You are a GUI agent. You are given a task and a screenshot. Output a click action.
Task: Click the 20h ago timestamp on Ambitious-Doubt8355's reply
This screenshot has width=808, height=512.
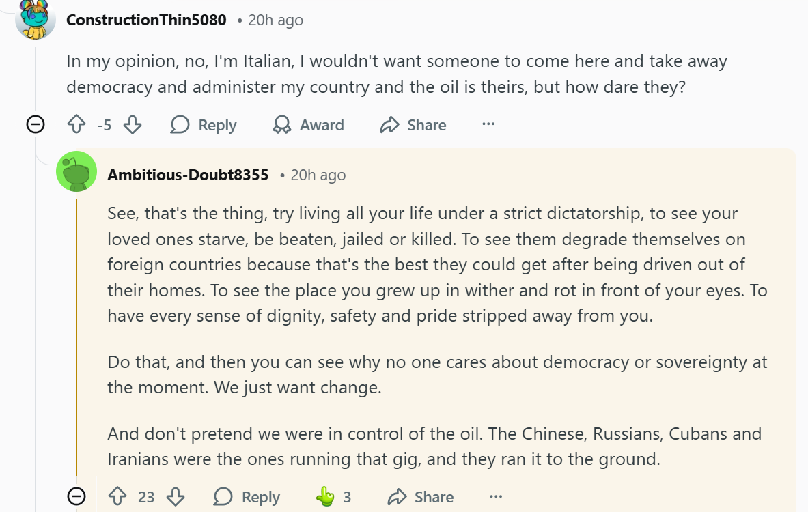(318, 175)
